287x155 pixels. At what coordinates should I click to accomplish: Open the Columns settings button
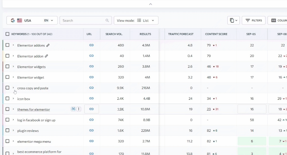pos(277,20)
